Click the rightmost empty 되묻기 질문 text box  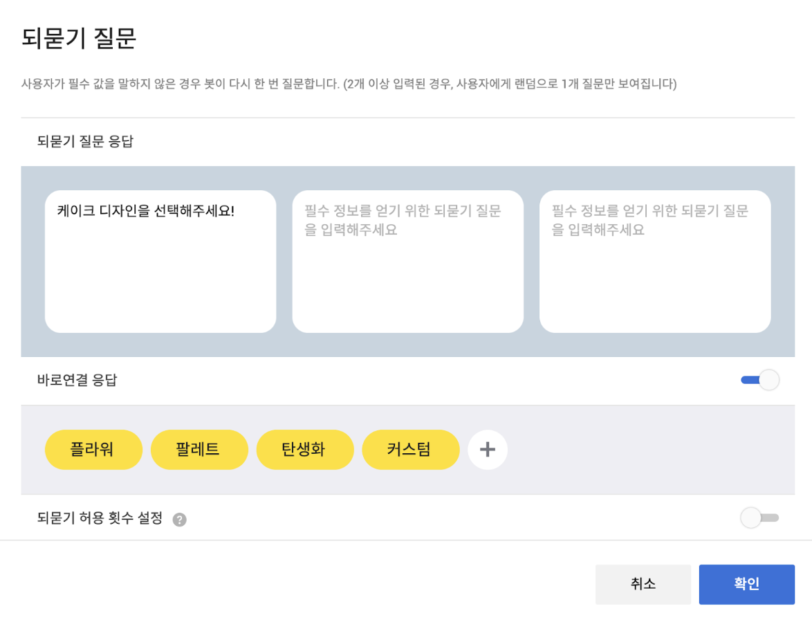point(655,262)
